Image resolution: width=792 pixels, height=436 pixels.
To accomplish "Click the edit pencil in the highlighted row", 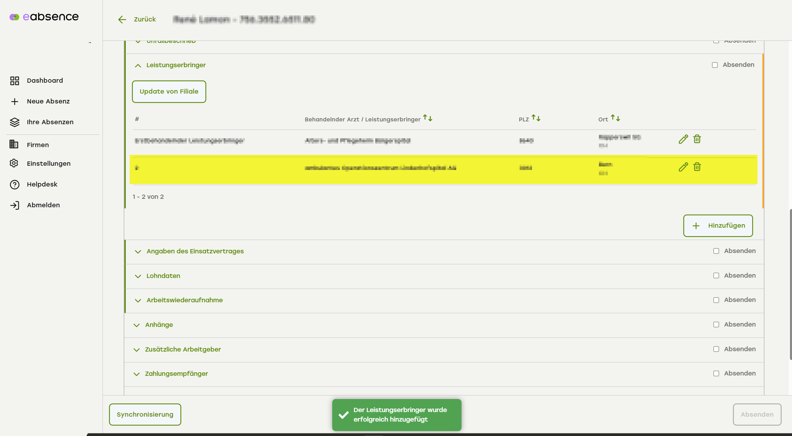I will pos(683,167).
